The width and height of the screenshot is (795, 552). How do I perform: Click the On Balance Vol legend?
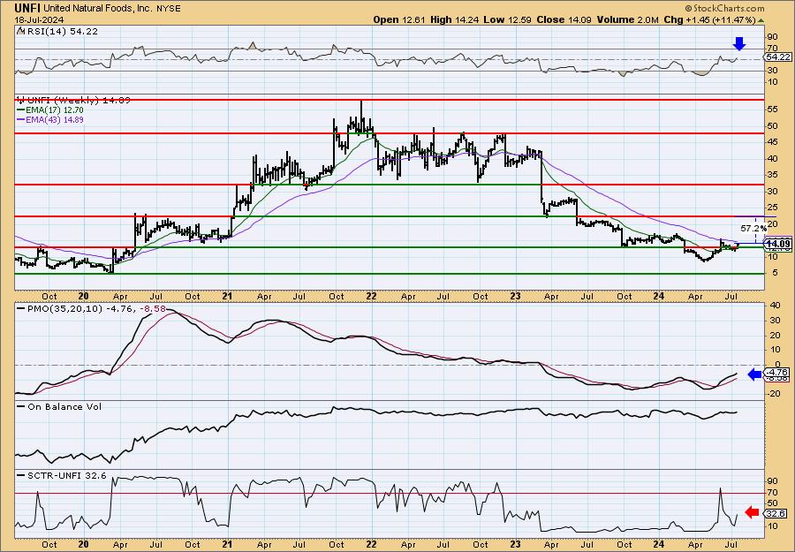pyautogui.click(x=59, y=406)
